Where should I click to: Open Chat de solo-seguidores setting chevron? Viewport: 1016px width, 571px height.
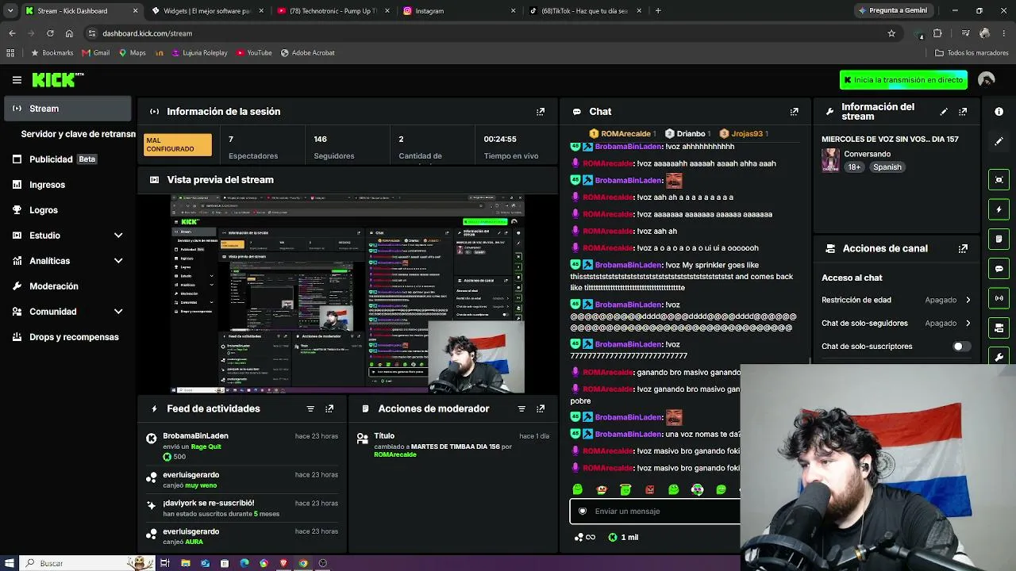968,324
